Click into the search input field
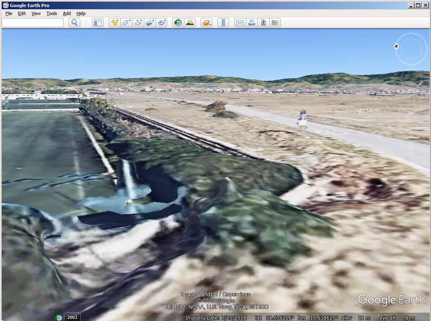Screen dimensions: 431x321 coord(33,23)
